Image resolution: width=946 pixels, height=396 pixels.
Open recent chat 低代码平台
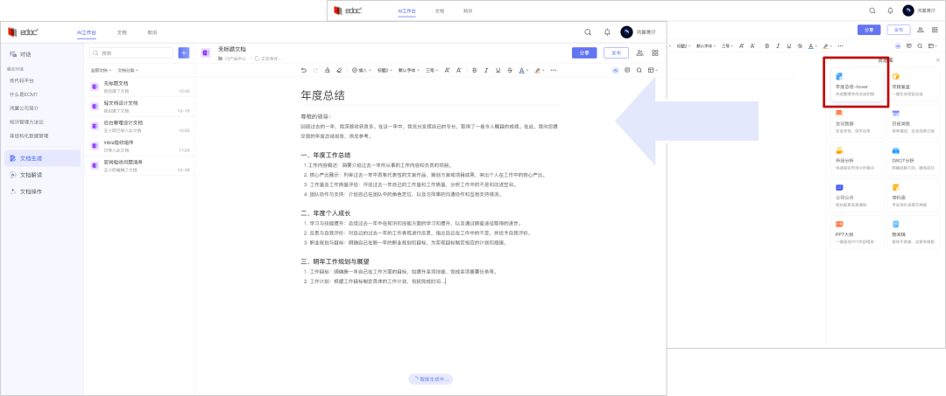point(22,80)
